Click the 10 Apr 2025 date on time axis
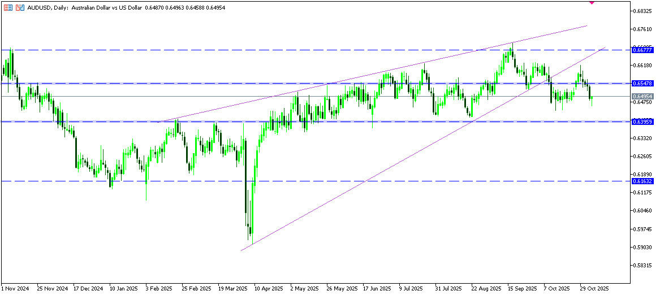Screen dimensions: 660x295 tap(268, 288)
